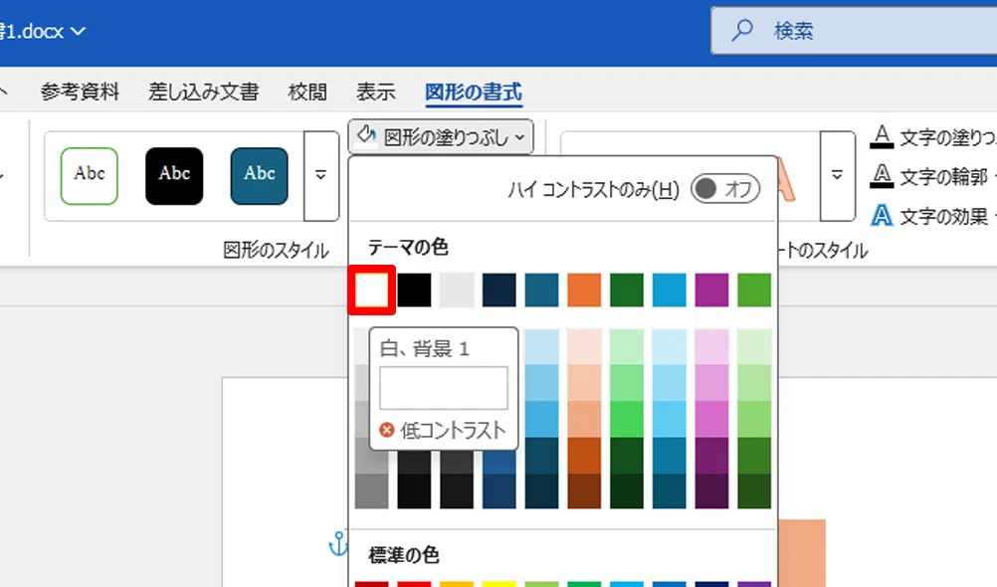Open the 差し込み文書 ribbon tab
The image size is (997, 587).
(x=203, y=92)
